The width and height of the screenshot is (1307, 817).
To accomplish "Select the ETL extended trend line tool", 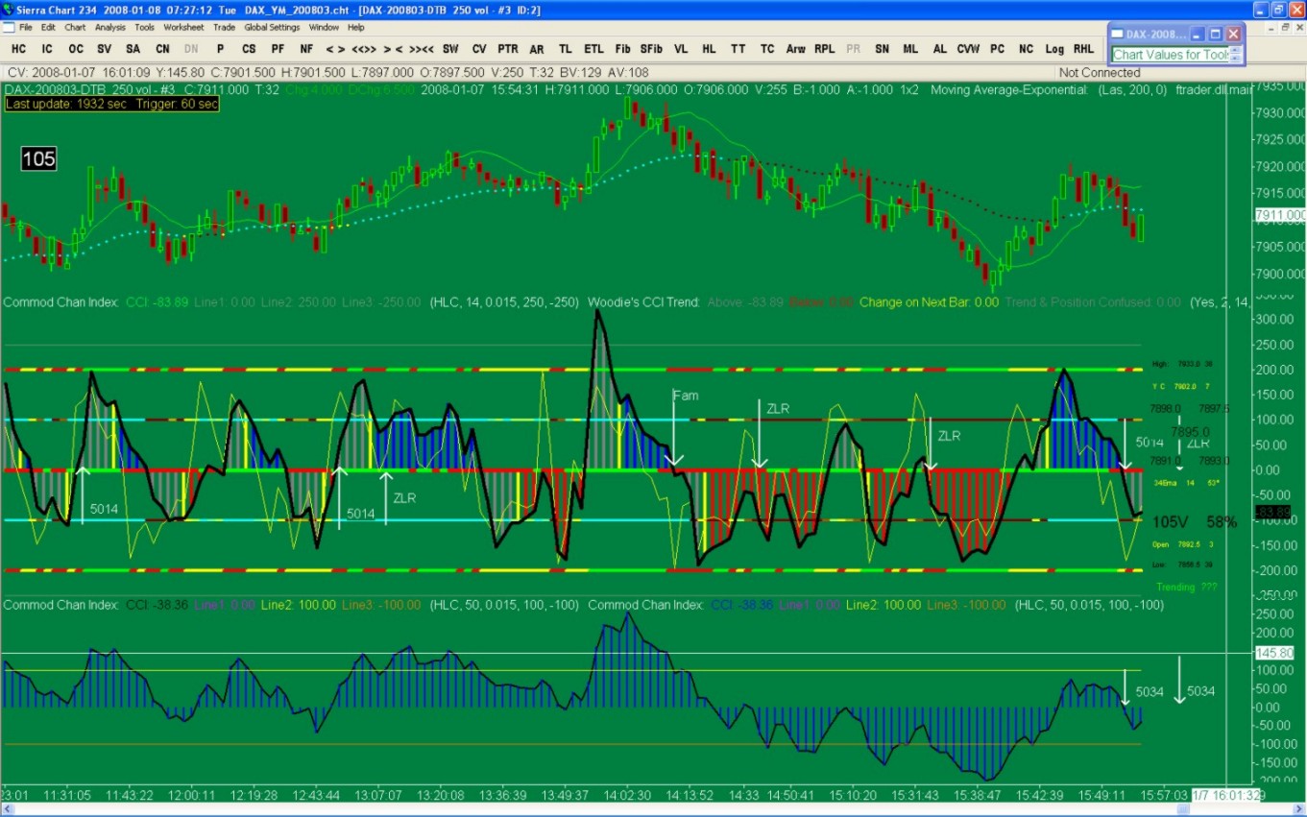I will pyautogui.click(x=594, y=49).
